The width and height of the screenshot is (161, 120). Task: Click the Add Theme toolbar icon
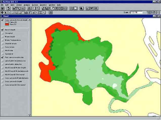tap(9, 8)
